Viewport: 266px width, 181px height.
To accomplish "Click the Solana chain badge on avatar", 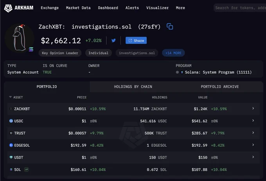I will pos(31,49).
